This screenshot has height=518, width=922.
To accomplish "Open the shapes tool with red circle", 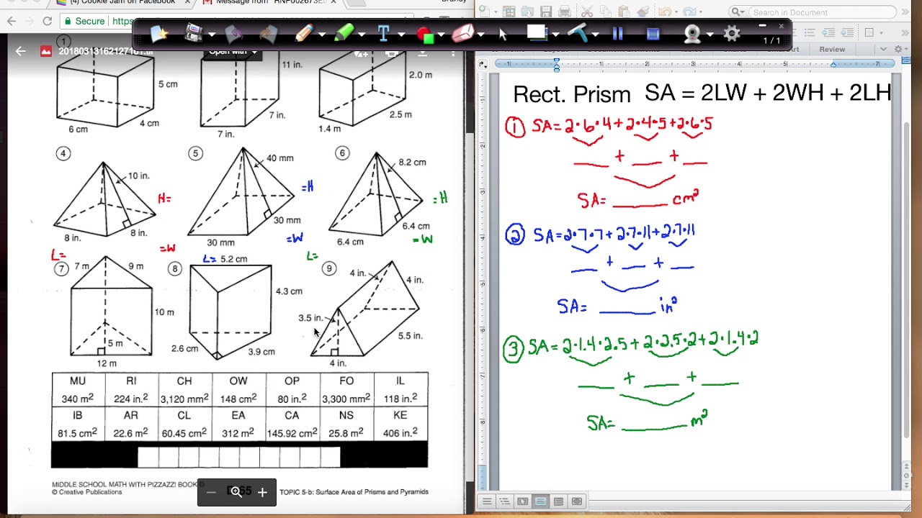I will click(425, 34).
